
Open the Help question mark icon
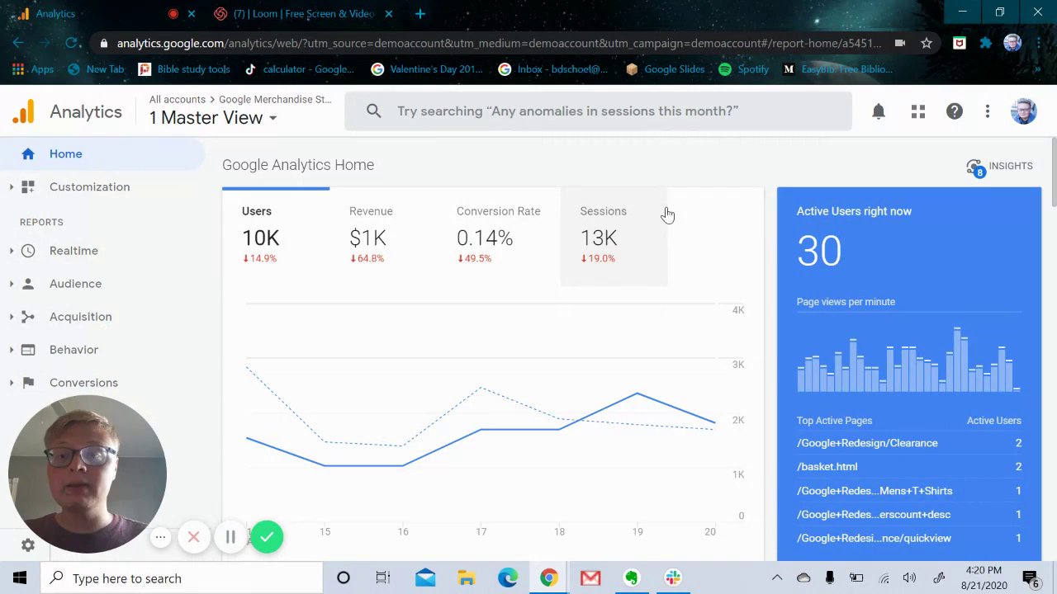pyautogui.click(x=955, y=111)
